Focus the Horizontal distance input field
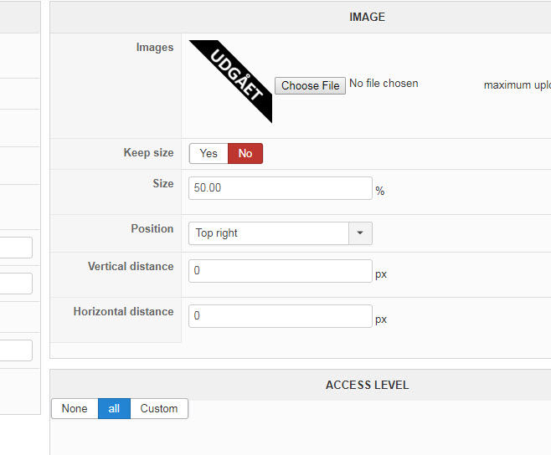The height and width of the screenshot is (455, 551). point(280,316)
